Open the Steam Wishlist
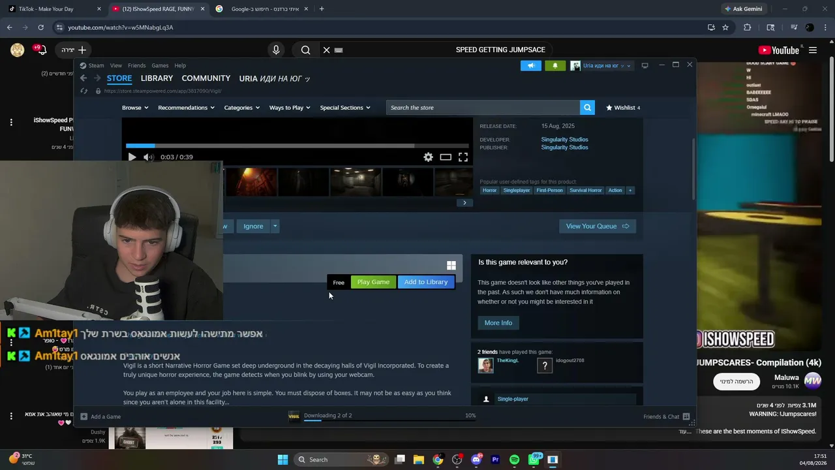The image size is (835, 470). 623,108
